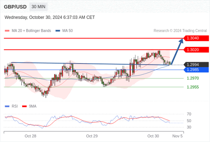Select the 30 MIN timeframe badge
Image resolution: width=210 pixels, height=142 pixels.
click(38, 7)
